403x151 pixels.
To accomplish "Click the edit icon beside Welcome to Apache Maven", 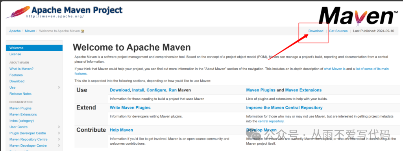I will [x=83, y=31].
